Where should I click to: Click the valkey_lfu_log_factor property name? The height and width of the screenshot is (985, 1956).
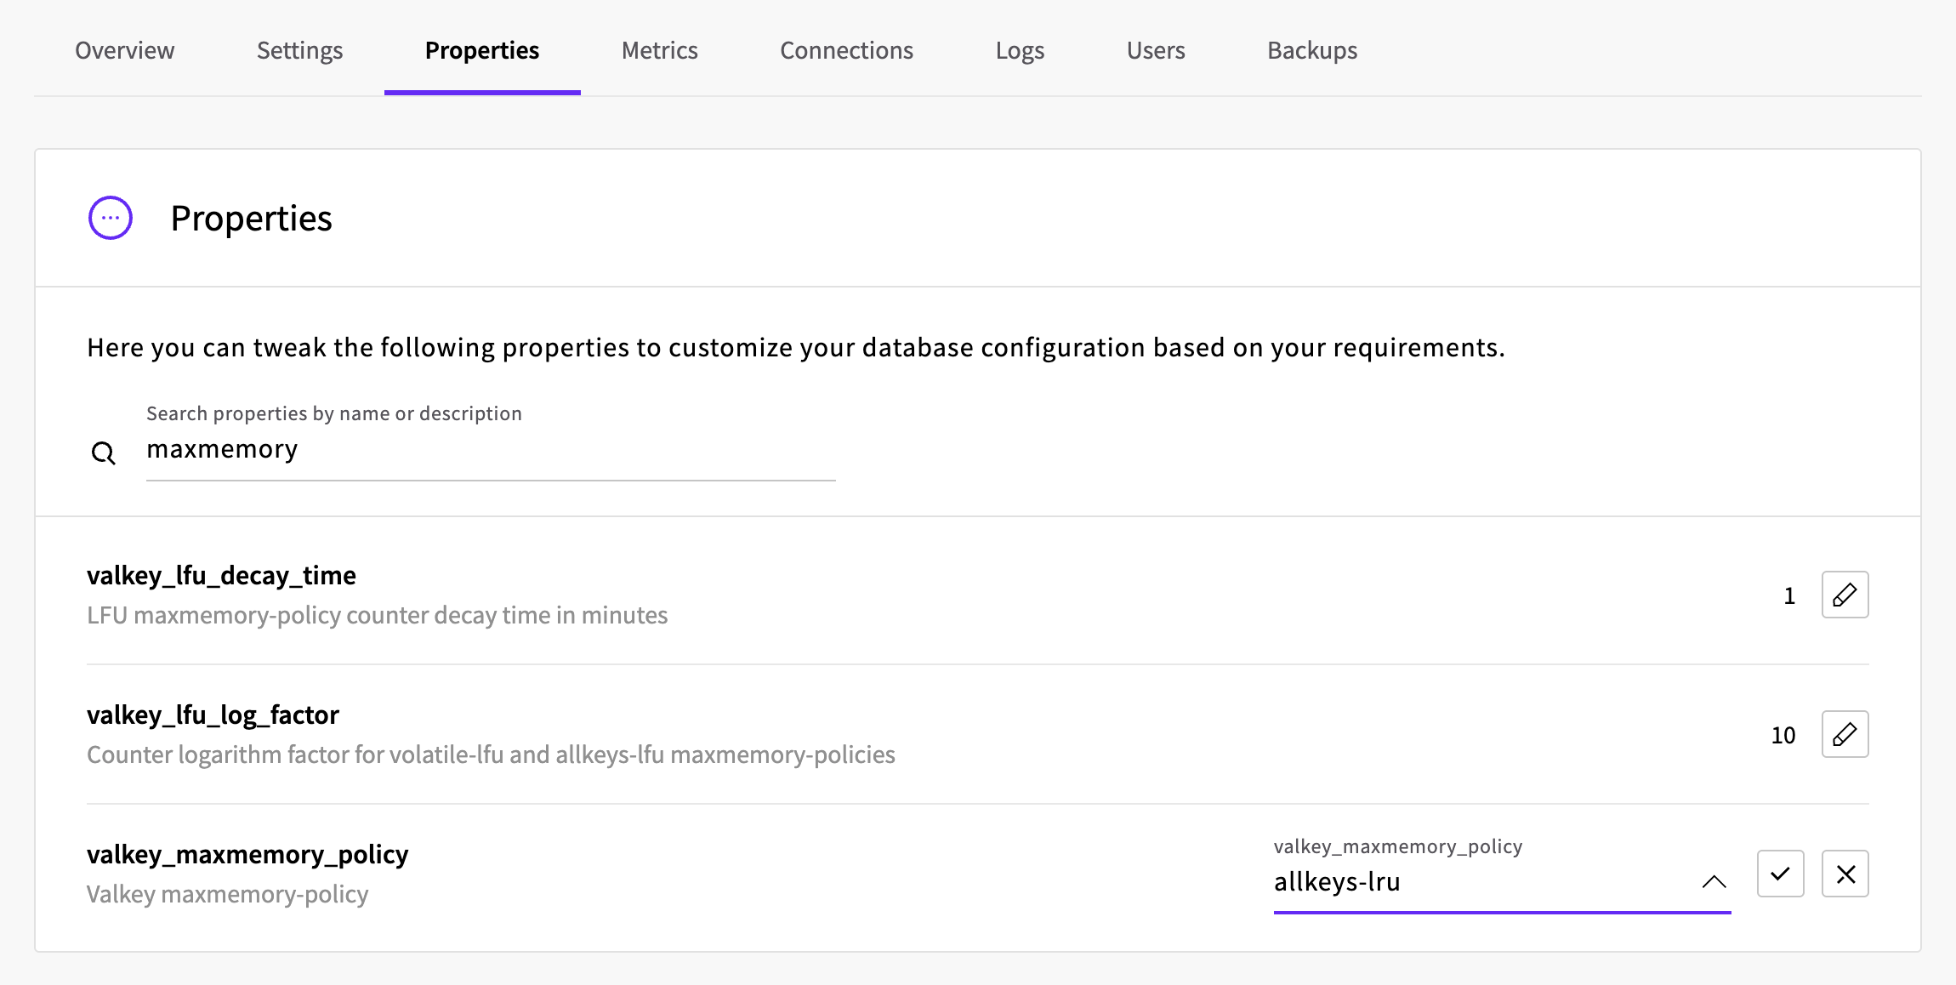click(x=213, y=715)
